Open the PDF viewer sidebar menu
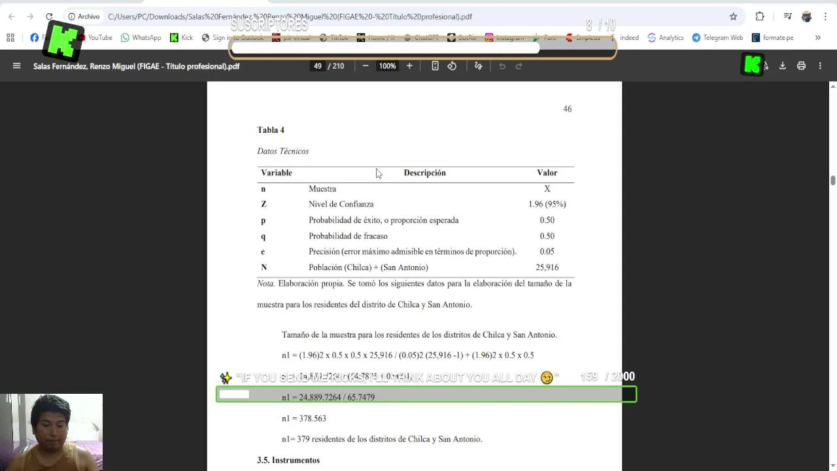The height and width of the screenshot is (471, 837). click(17, 66)
